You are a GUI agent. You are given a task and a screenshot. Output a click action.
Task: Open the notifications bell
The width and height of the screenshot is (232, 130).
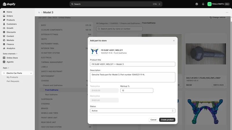coord(203,4)
